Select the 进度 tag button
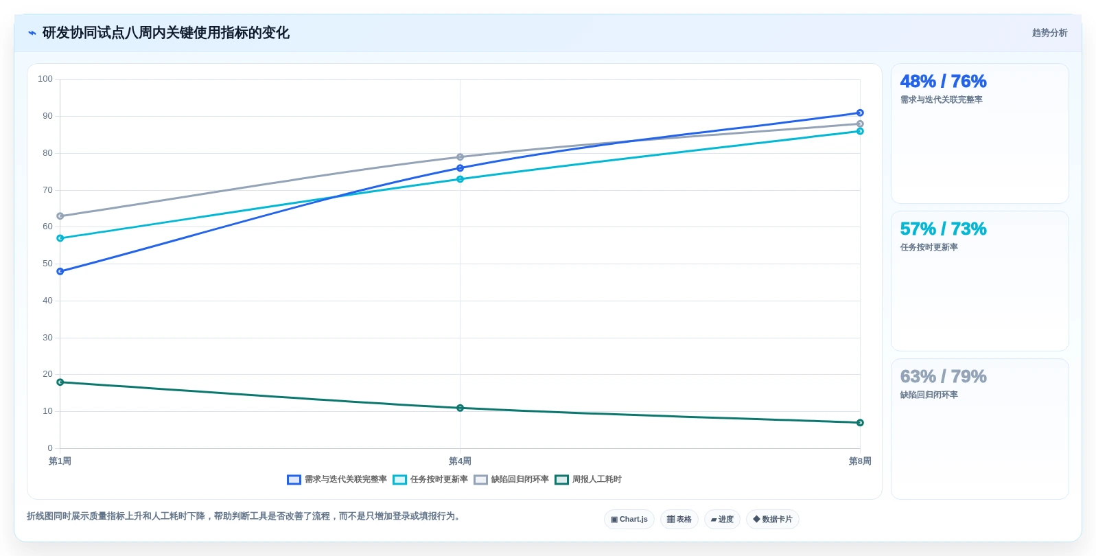The width and height of the screenshot is (1096, 556). pyautogui.click(x=722, y=520)
